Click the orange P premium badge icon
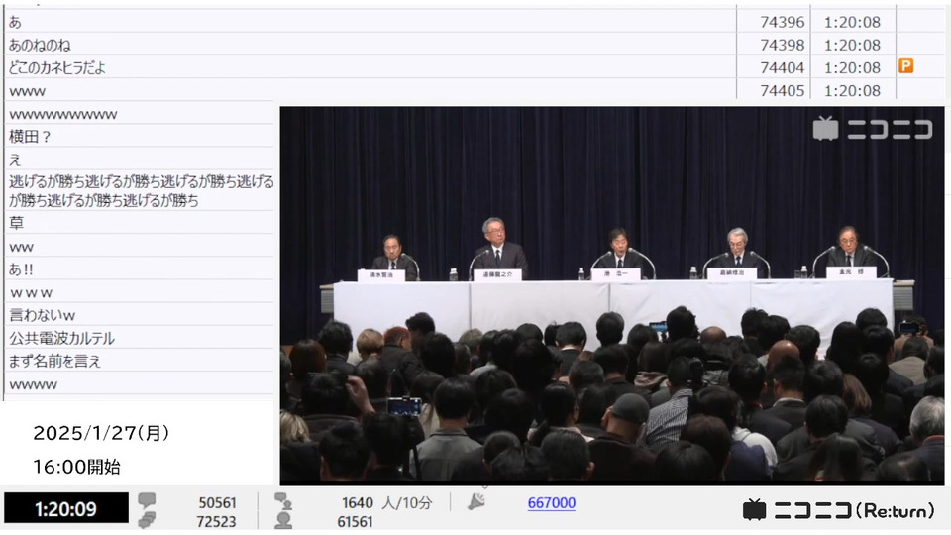The width and height of the screenshot is (951, 535). (x=905, y=66)
